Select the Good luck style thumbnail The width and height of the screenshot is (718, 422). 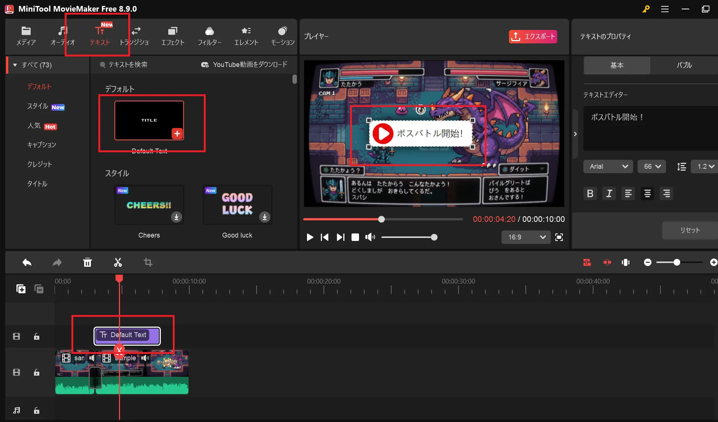click(237, 205)
